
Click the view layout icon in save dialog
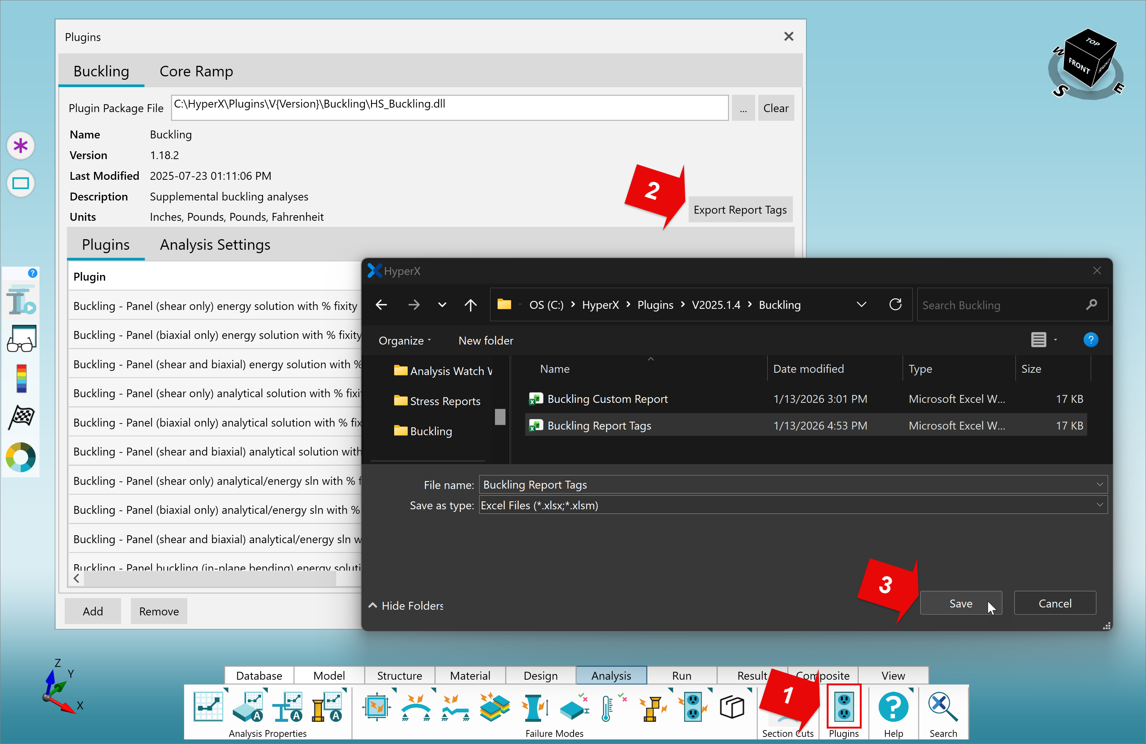click(x=1039, y=340)
